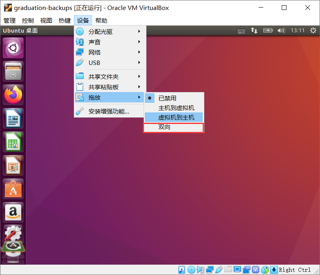The height and width of the screenshot is (275, 320).
Task: Click the audio status bar icon
Action: click(201, 270)
